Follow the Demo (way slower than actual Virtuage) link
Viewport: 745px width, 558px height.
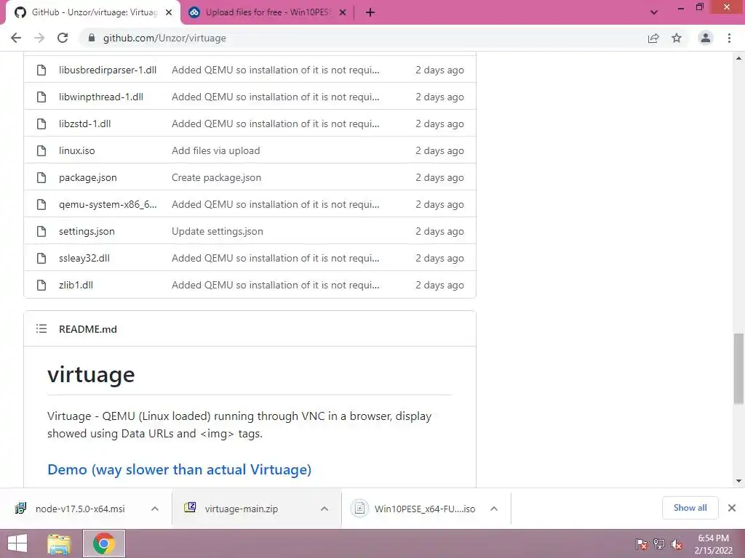(180, 469)
